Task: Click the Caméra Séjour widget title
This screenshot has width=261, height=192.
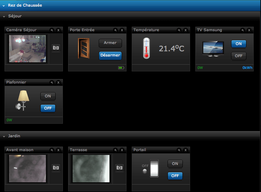Action: (21, 30)
